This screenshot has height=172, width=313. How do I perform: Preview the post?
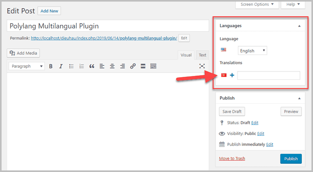291,111
